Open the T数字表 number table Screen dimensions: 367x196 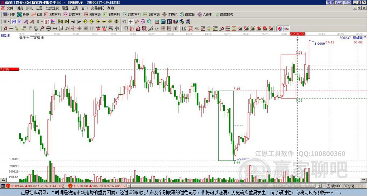[x=152, y=14]
